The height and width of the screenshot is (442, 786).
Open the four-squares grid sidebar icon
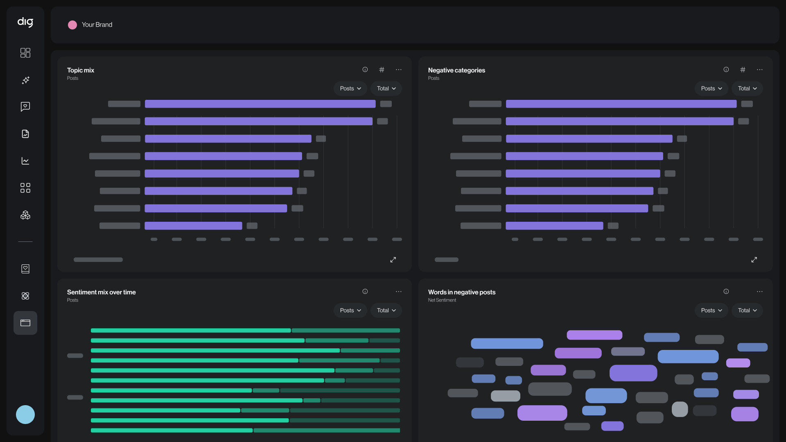[x=25, y=188]
